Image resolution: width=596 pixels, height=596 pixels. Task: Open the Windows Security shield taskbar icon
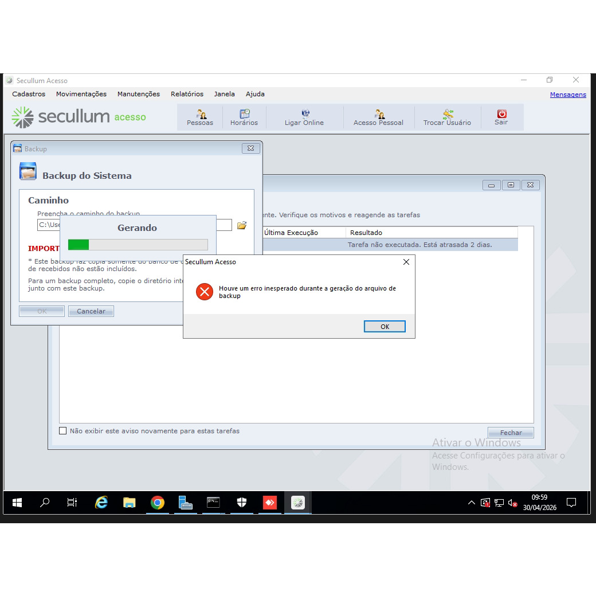click(x=242, y=503)
